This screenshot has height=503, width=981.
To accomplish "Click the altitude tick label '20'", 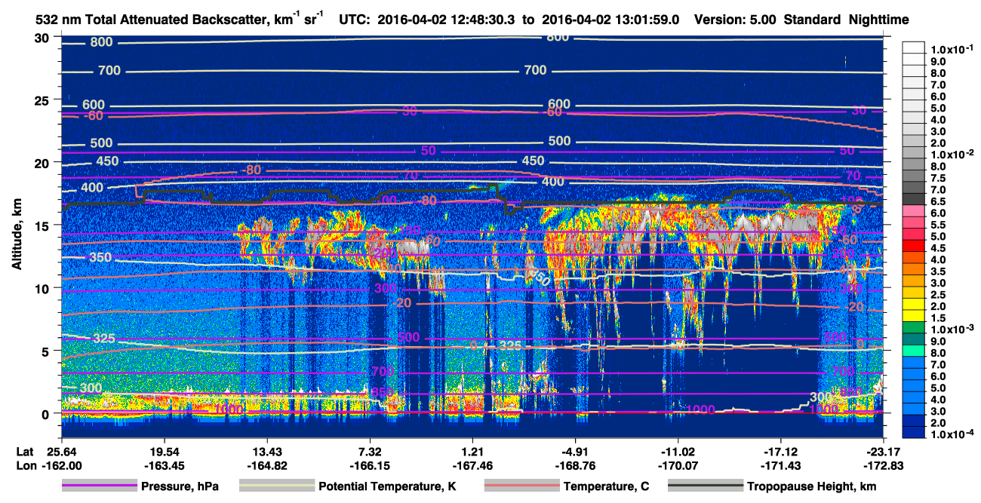I will point(44,163).
